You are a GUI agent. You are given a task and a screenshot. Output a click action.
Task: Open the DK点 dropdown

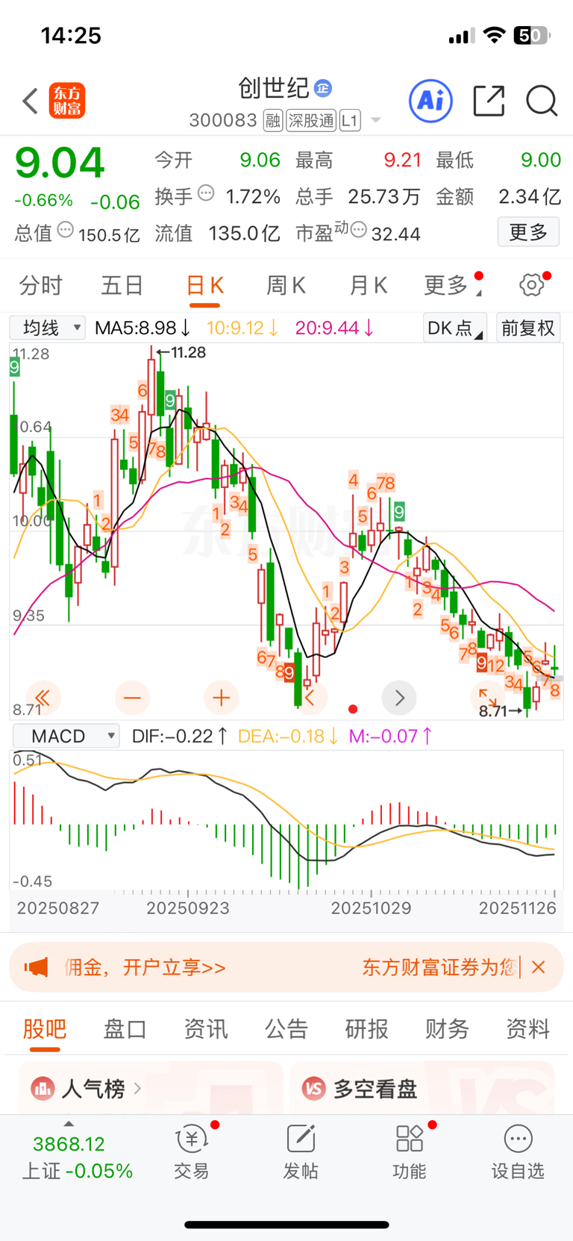point(455,328)
